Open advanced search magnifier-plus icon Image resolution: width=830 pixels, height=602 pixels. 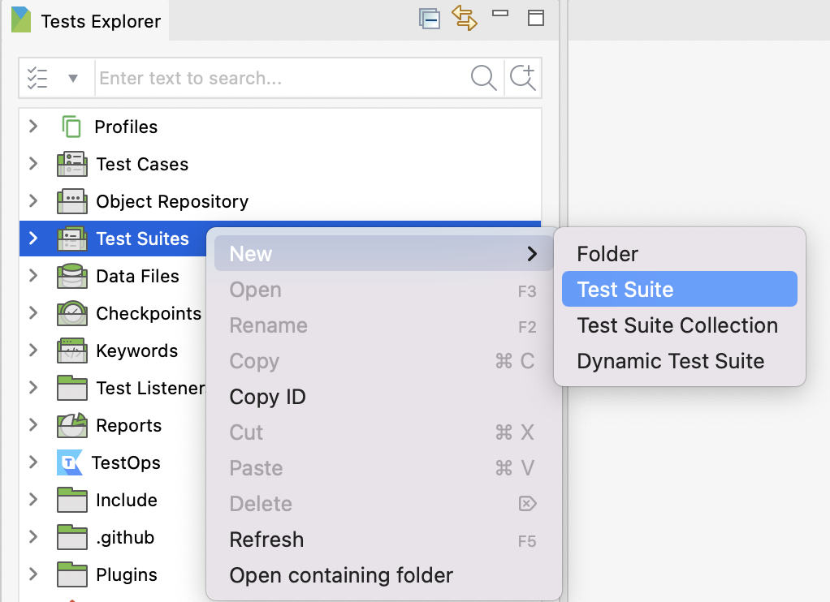(x=522, y=78)
